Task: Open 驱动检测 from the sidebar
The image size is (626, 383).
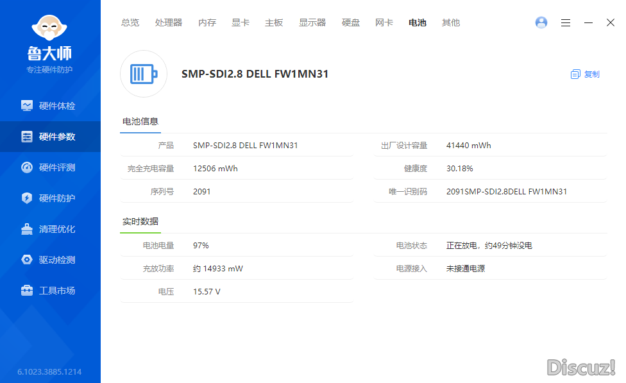Action: (57, 260)
